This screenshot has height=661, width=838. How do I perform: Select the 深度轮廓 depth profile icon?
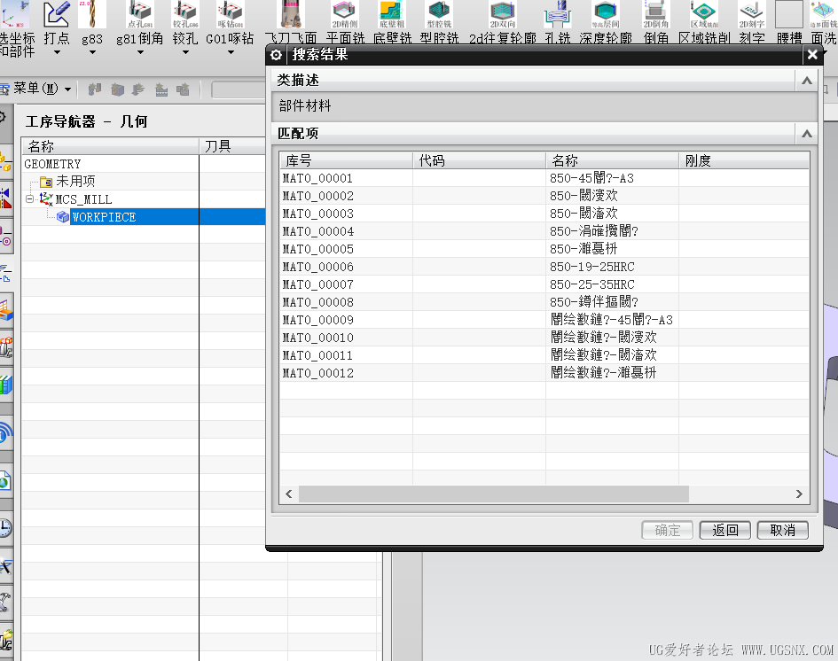[x=606, y=14]
